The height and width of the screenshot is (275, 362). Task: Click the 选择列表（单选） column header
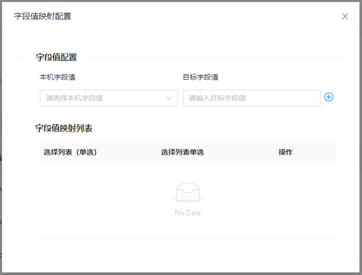click(x=70, y=152)
